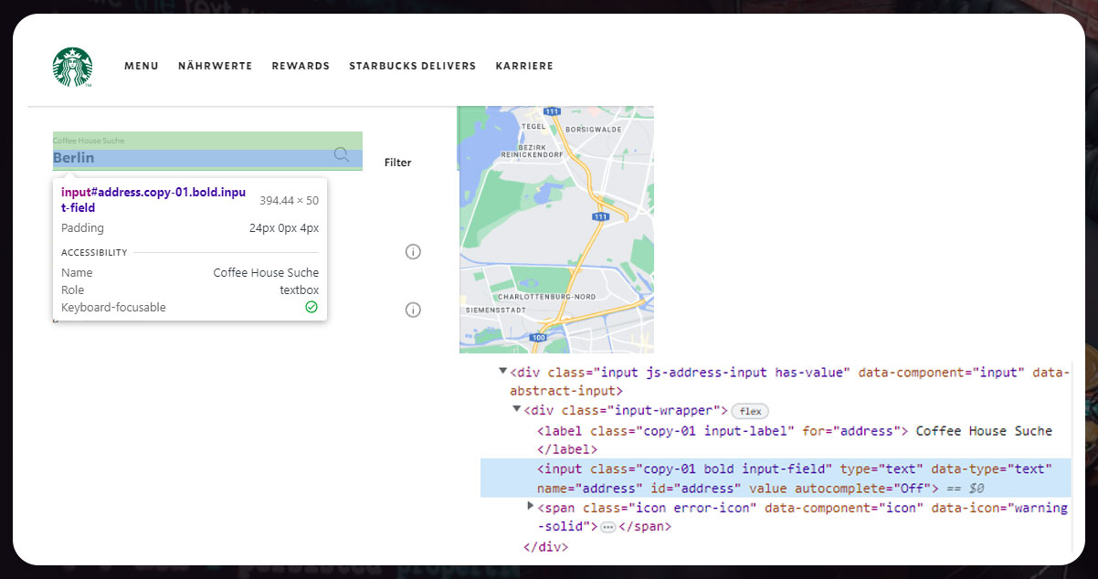Open the MENU navigation item
The height and width of the screenshot is (579, 1098).
click(x=142, y=66)
